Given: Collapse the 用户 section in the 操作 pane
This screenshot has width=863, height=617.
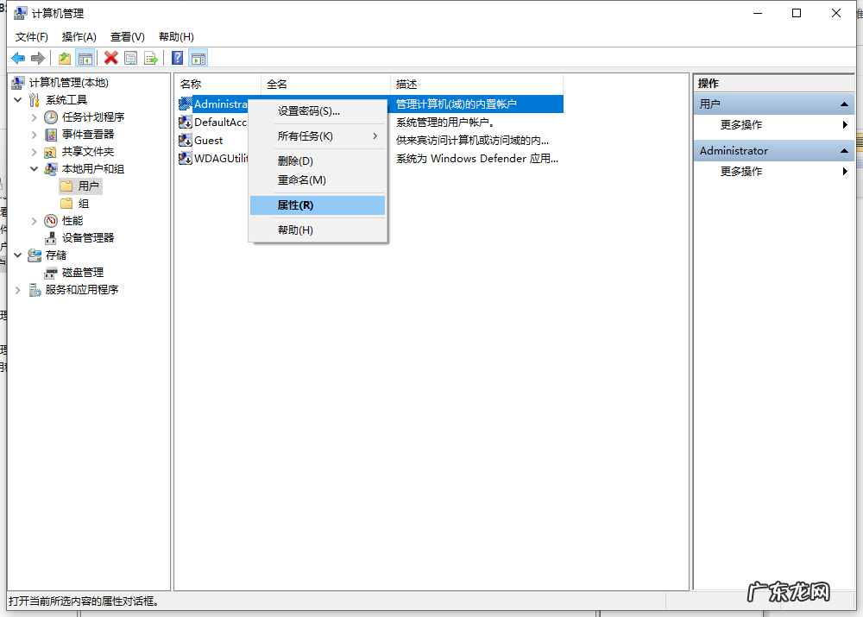Looking at the screenshot, I should coord(845,104).
